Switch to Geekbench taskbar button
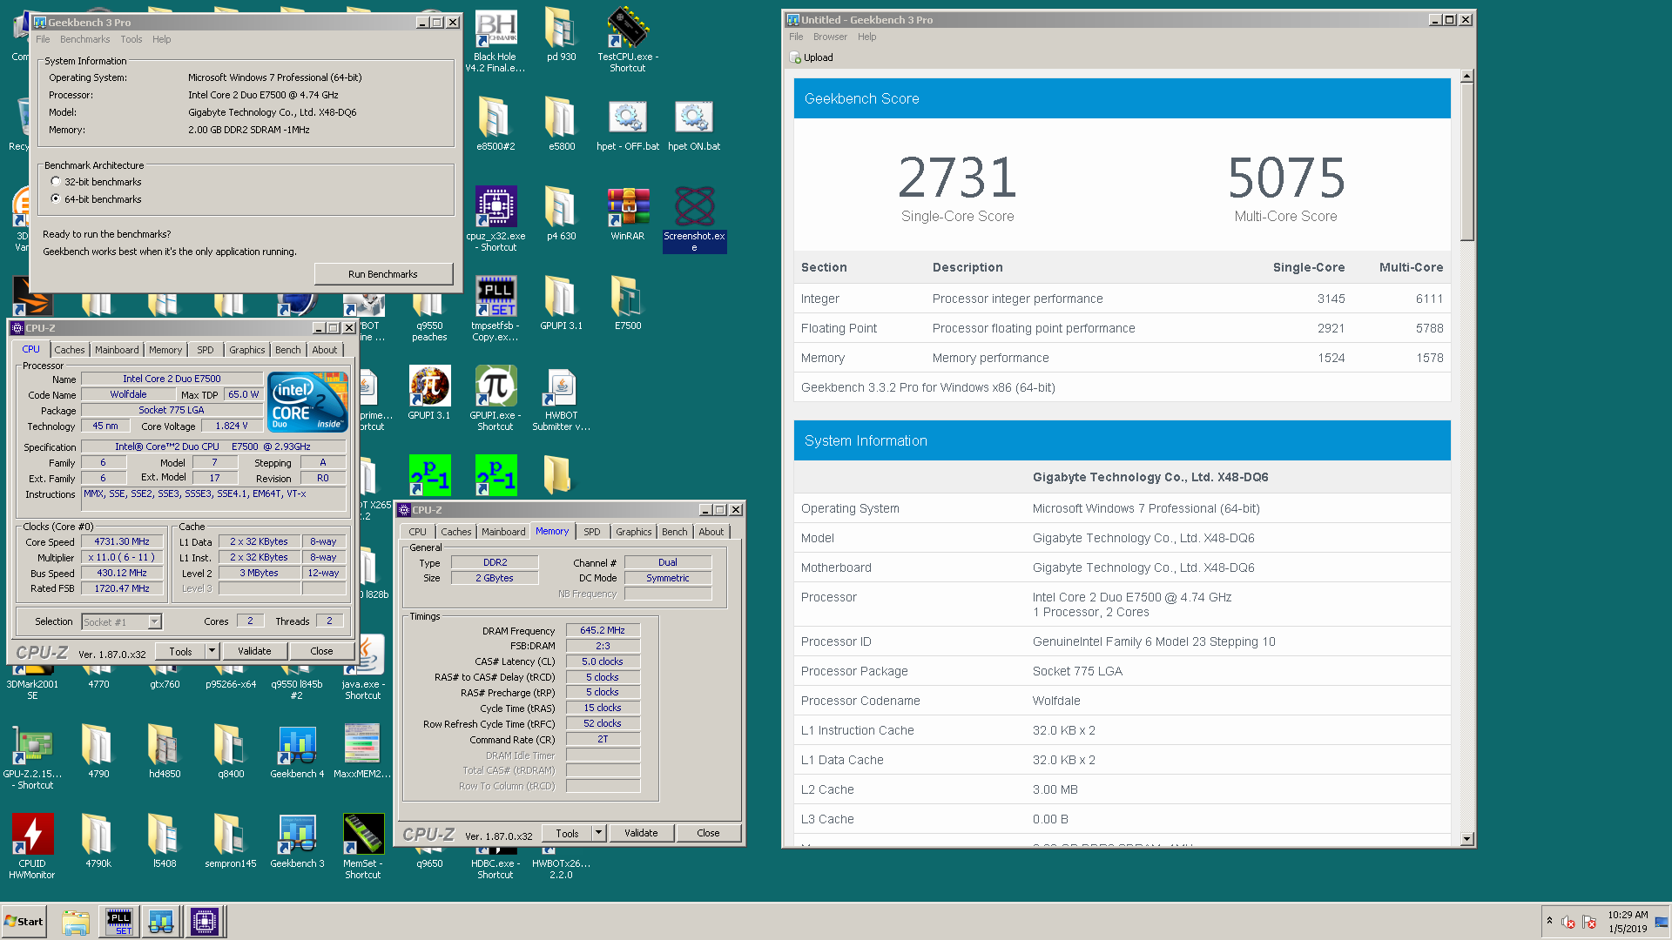 pyautogui.click(x=161, y=922)
